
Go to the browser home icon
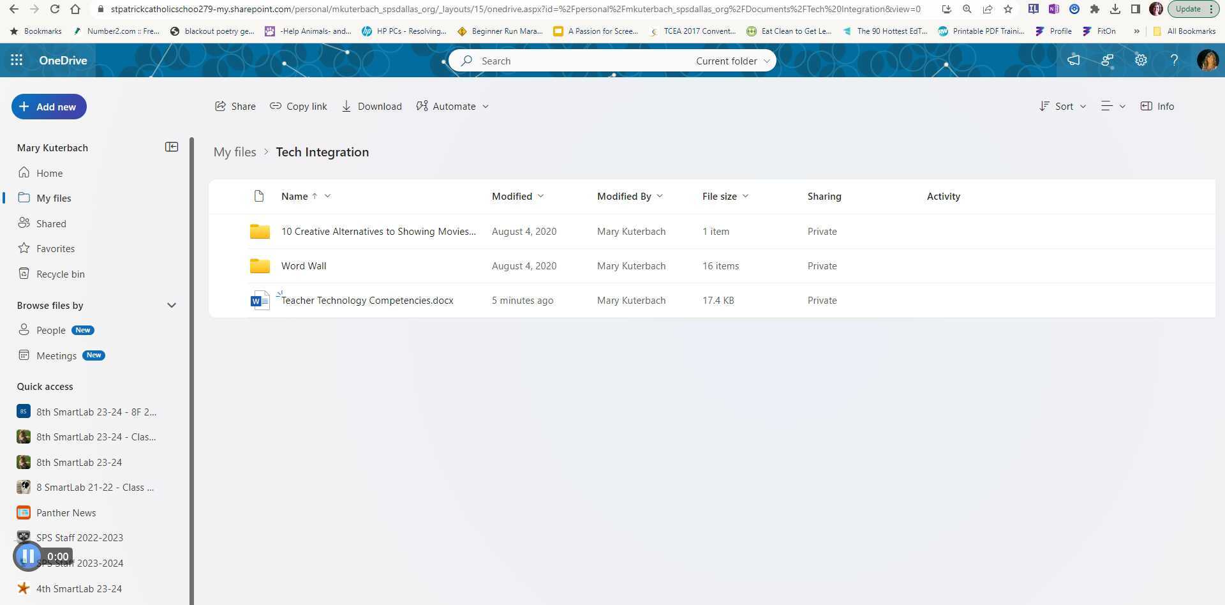click(75, 9)
